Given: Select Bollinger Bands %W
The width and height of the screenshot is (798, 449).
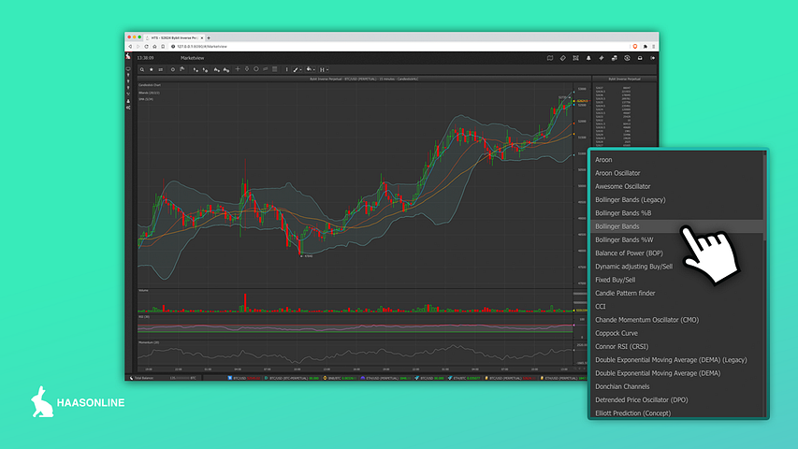Looking at the screenshot, I should click(x=624, y=239).
